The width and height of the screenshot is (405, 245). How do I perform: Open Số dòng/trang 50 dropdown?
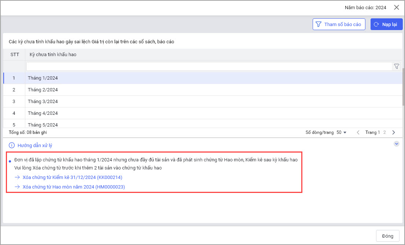coord(341,132)
